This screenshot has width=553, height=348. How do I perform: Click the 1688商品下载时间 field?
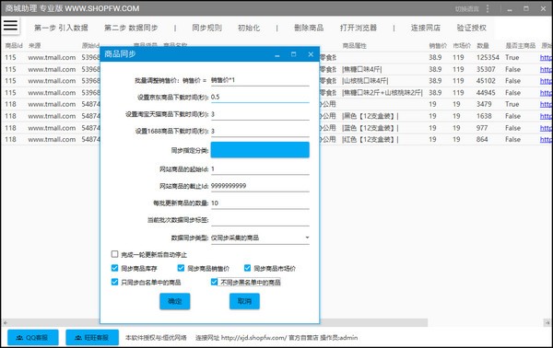click(x=260, y=131)
